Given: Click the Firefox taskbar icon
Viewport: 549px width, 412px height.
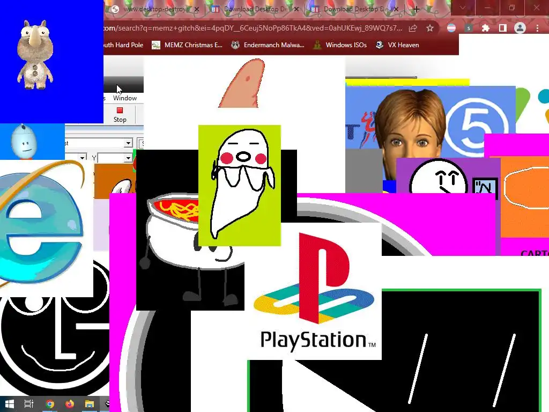Looking at the screenshot, I should [x=70, y=404].
